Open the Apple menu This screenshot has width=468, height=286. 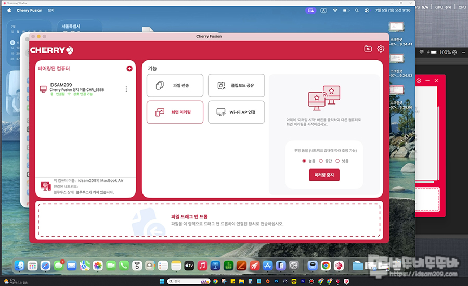coord(9,10)
